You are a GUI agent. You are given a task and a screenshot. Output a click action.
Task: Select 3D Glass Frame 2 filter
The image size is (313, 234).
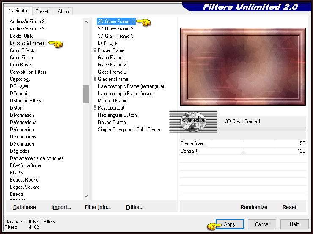115,29
